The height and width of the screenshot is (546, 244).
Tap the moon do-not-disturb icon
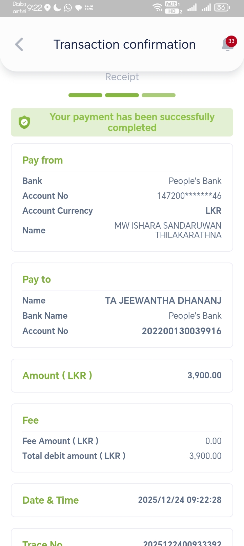tap(57, 7)
